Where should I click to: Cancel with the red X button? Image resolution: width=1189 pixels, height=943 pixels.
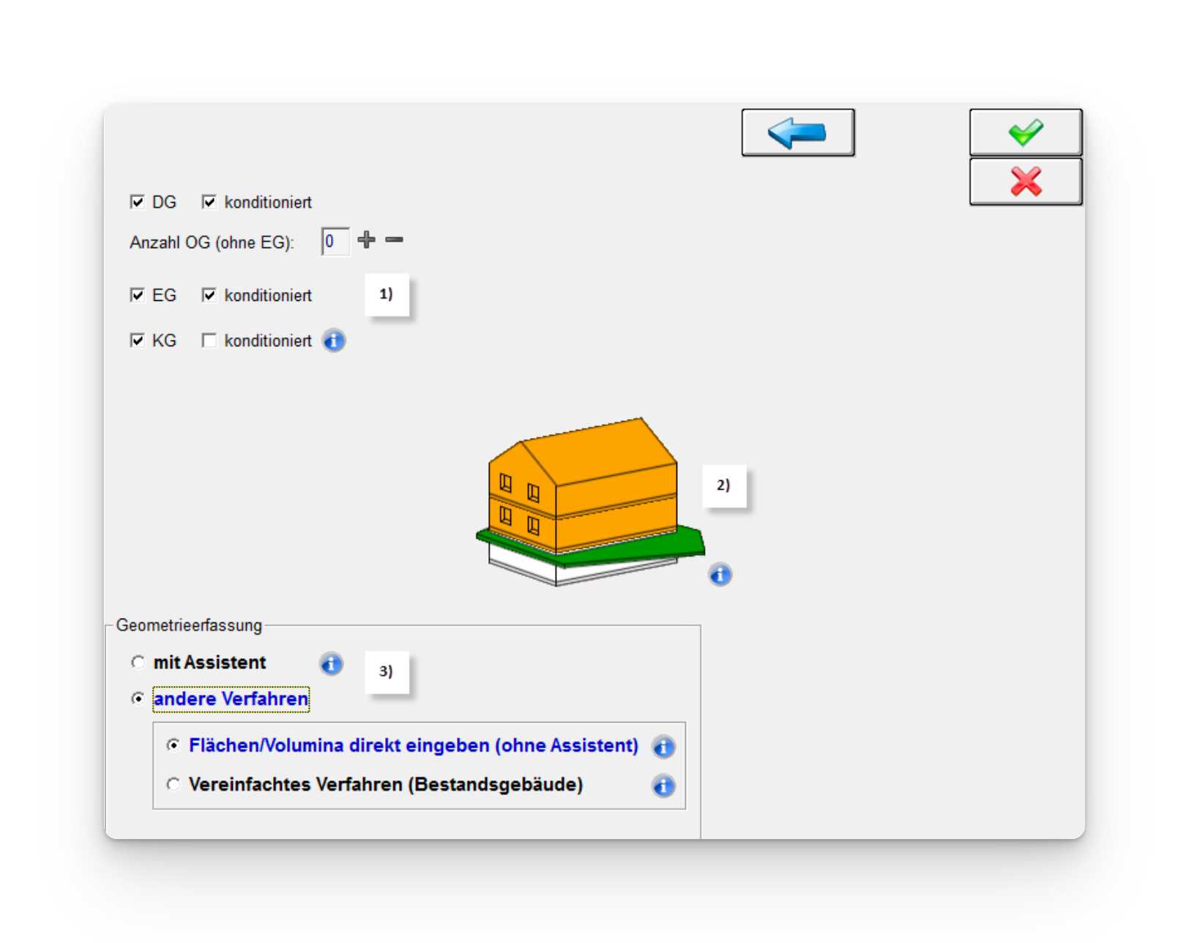coord(1025,182)
